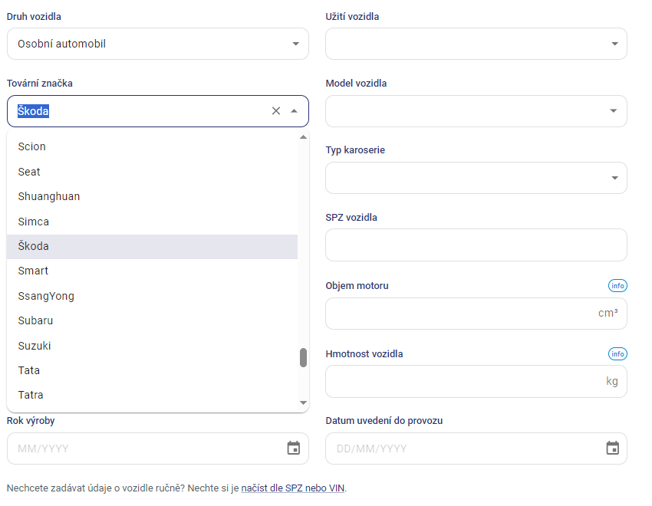Open calendar for Datum uvedení do provozu
This screenshot has height=506, width=652.
coord(613,449)
